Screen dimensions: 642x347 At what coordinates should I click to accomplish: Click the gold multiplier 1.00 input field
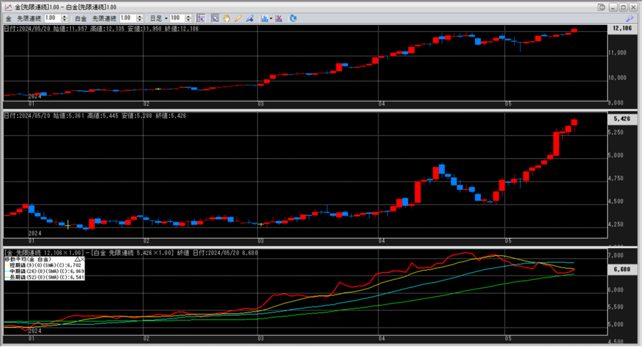[51, 19]
